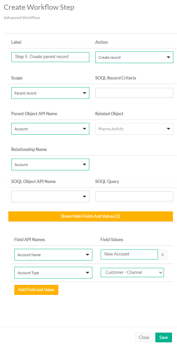Viewport: 177px width, 347px height.
Task: Click the Parent Object API Name label
Action: 34,114
